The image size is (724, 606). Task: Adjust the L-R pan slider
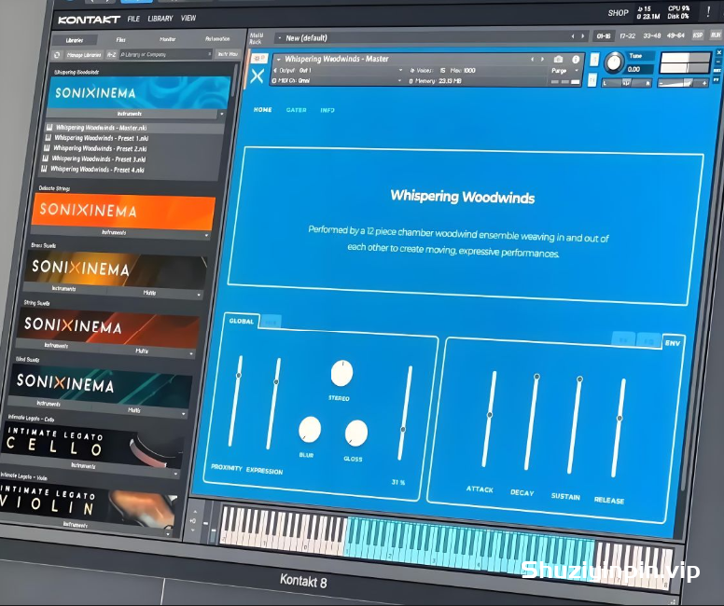[x=627, y=83]
